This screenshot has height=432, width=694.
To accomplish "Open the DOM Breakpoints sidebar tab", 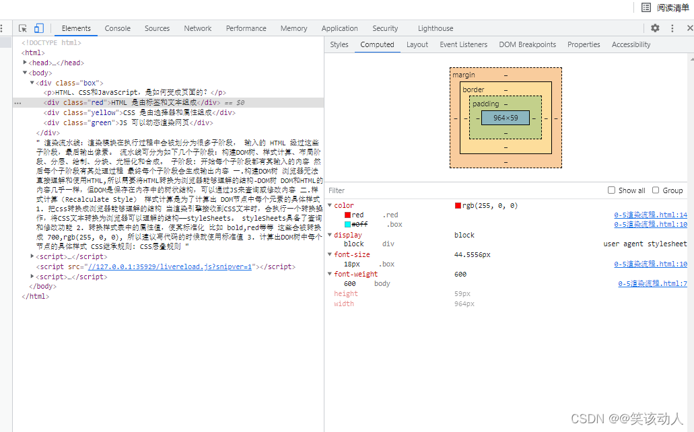I will click(527, 44).
